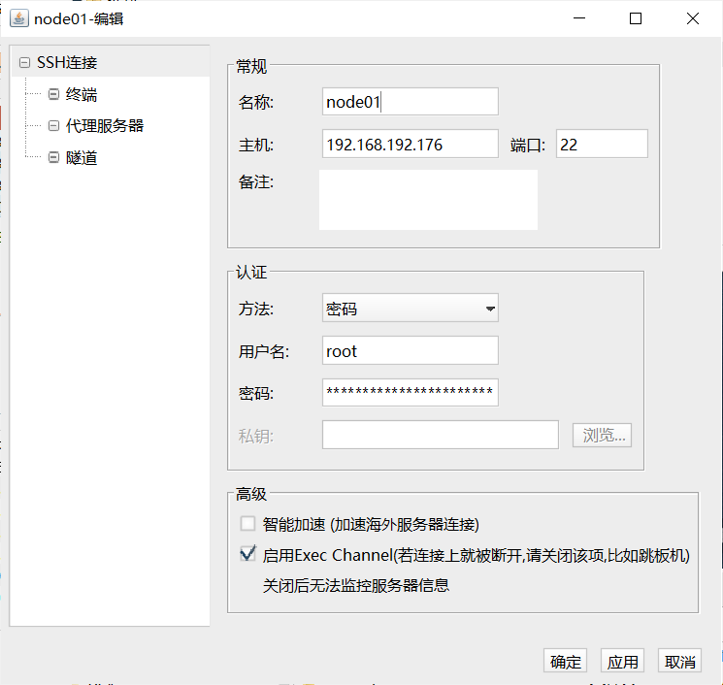This screenshot has width=723, height=685.
Task: Maximize the node01-编辑 window
Action: click(x=636, y=18)
